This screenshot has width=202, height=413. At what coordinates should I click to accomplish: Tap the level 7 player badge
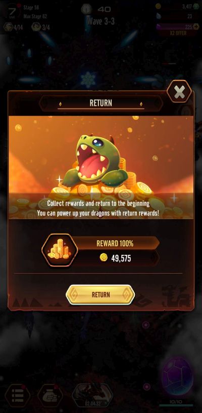12,12
